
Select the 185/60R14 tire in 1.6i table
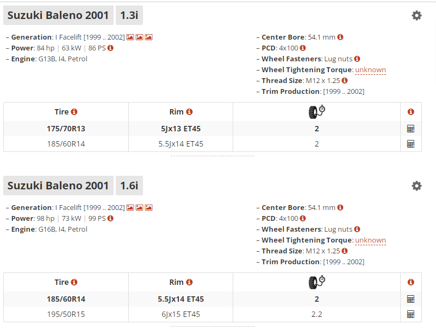pos(66,299)
